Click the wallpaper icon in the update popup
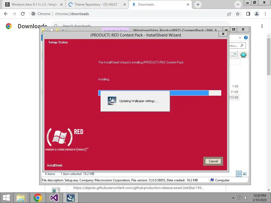This screenshot has width=271, height=203. (x=112, y=101)
